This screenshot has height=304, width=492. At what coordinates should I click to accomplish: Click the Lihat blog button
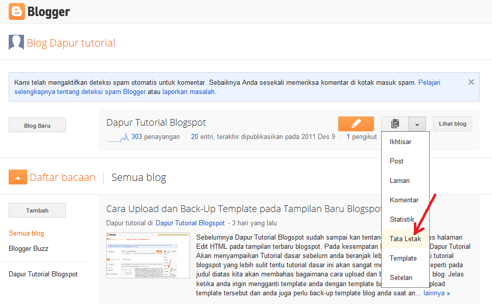pyautogui.click(x=453, y=124)
